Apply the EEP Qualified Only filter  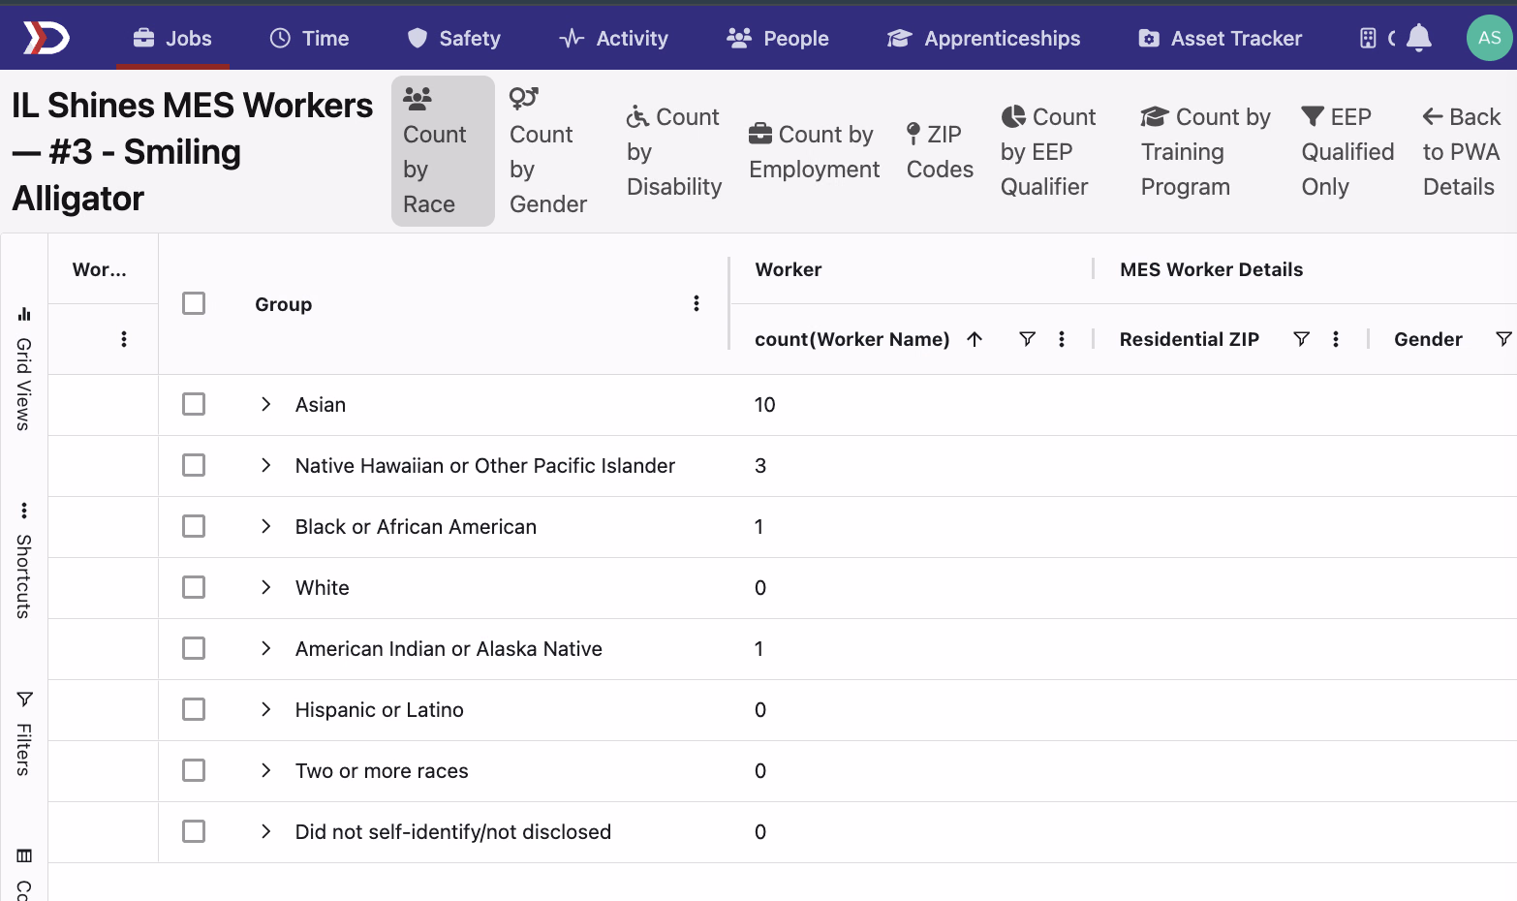point(1347,151)
